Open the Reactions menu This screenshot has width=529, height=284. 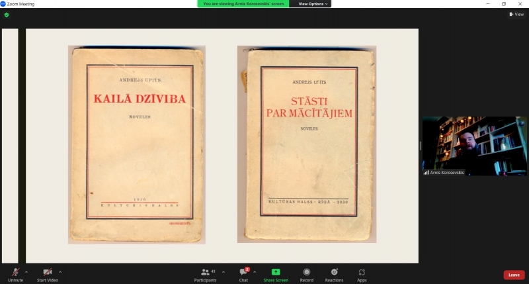(334, 275)
